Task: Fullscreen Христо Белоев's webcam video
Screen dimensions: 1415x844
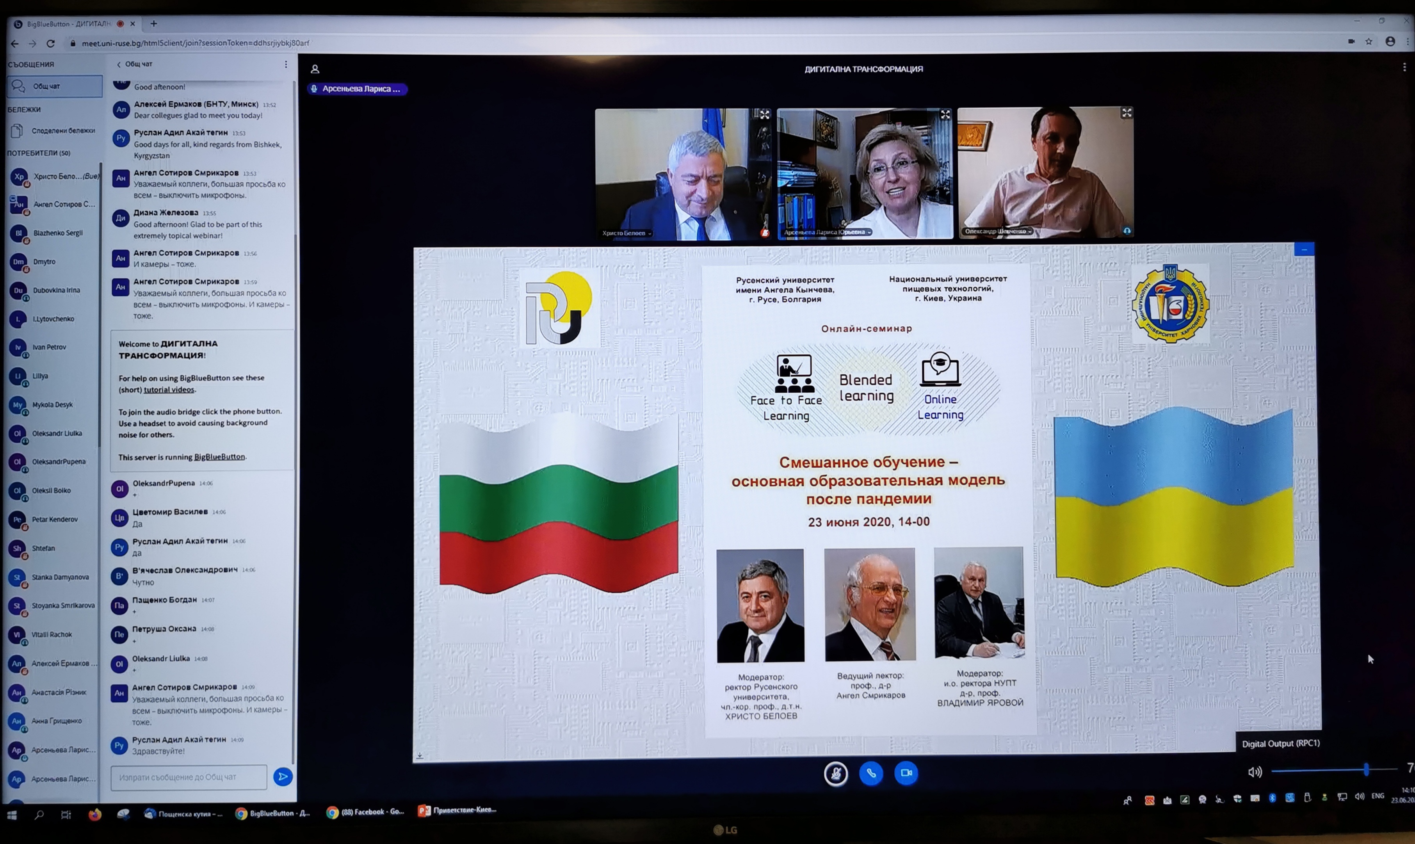Action: pyautogui.click(x=765, y=114)
